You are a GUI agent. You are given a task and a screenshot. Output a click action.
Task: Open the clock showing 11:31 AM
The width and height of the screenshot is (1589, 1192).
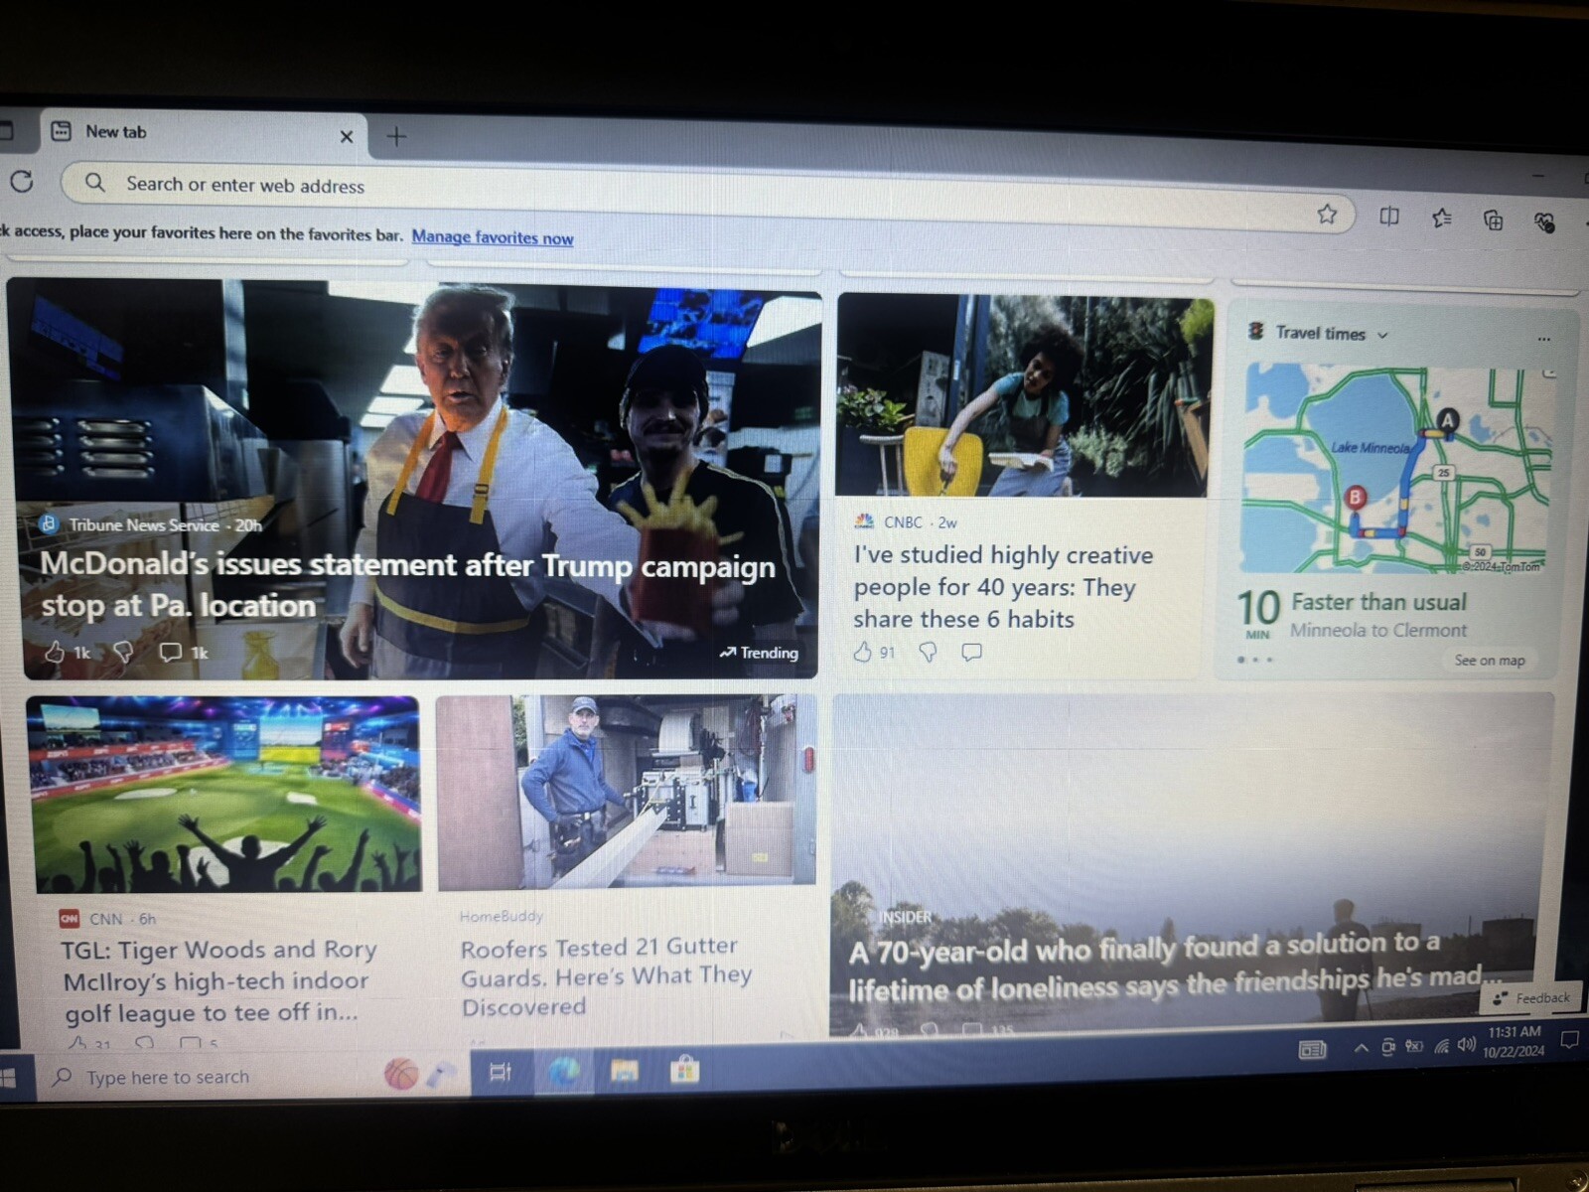[x=1514, y=1041]
